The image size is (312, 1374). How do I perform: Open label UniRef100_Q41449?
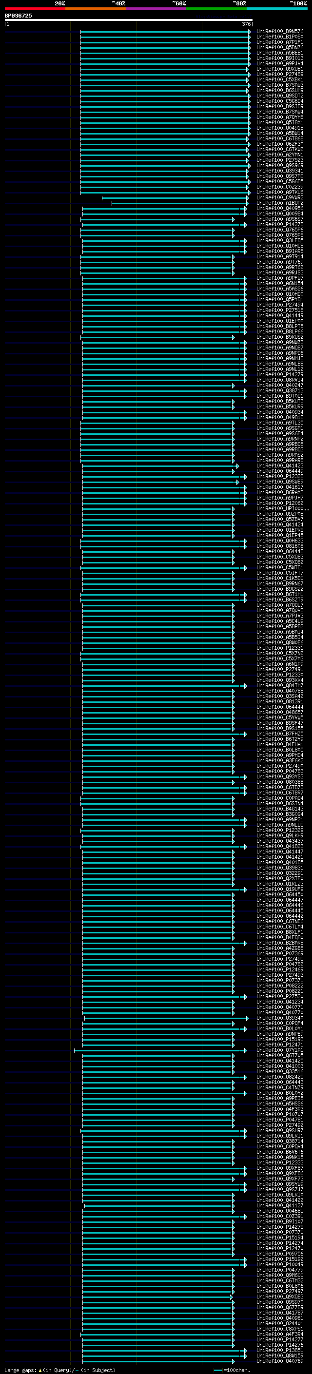280,316
